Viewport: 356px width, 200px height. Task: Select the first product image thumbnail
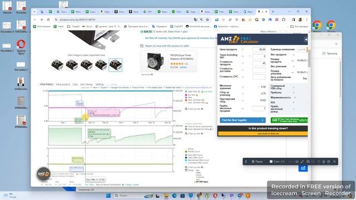pos(57,65)
